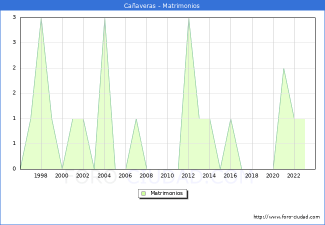Select the 2012 peak data point
Viewport: 325px width, 225px height.
(x=188, y=18)
